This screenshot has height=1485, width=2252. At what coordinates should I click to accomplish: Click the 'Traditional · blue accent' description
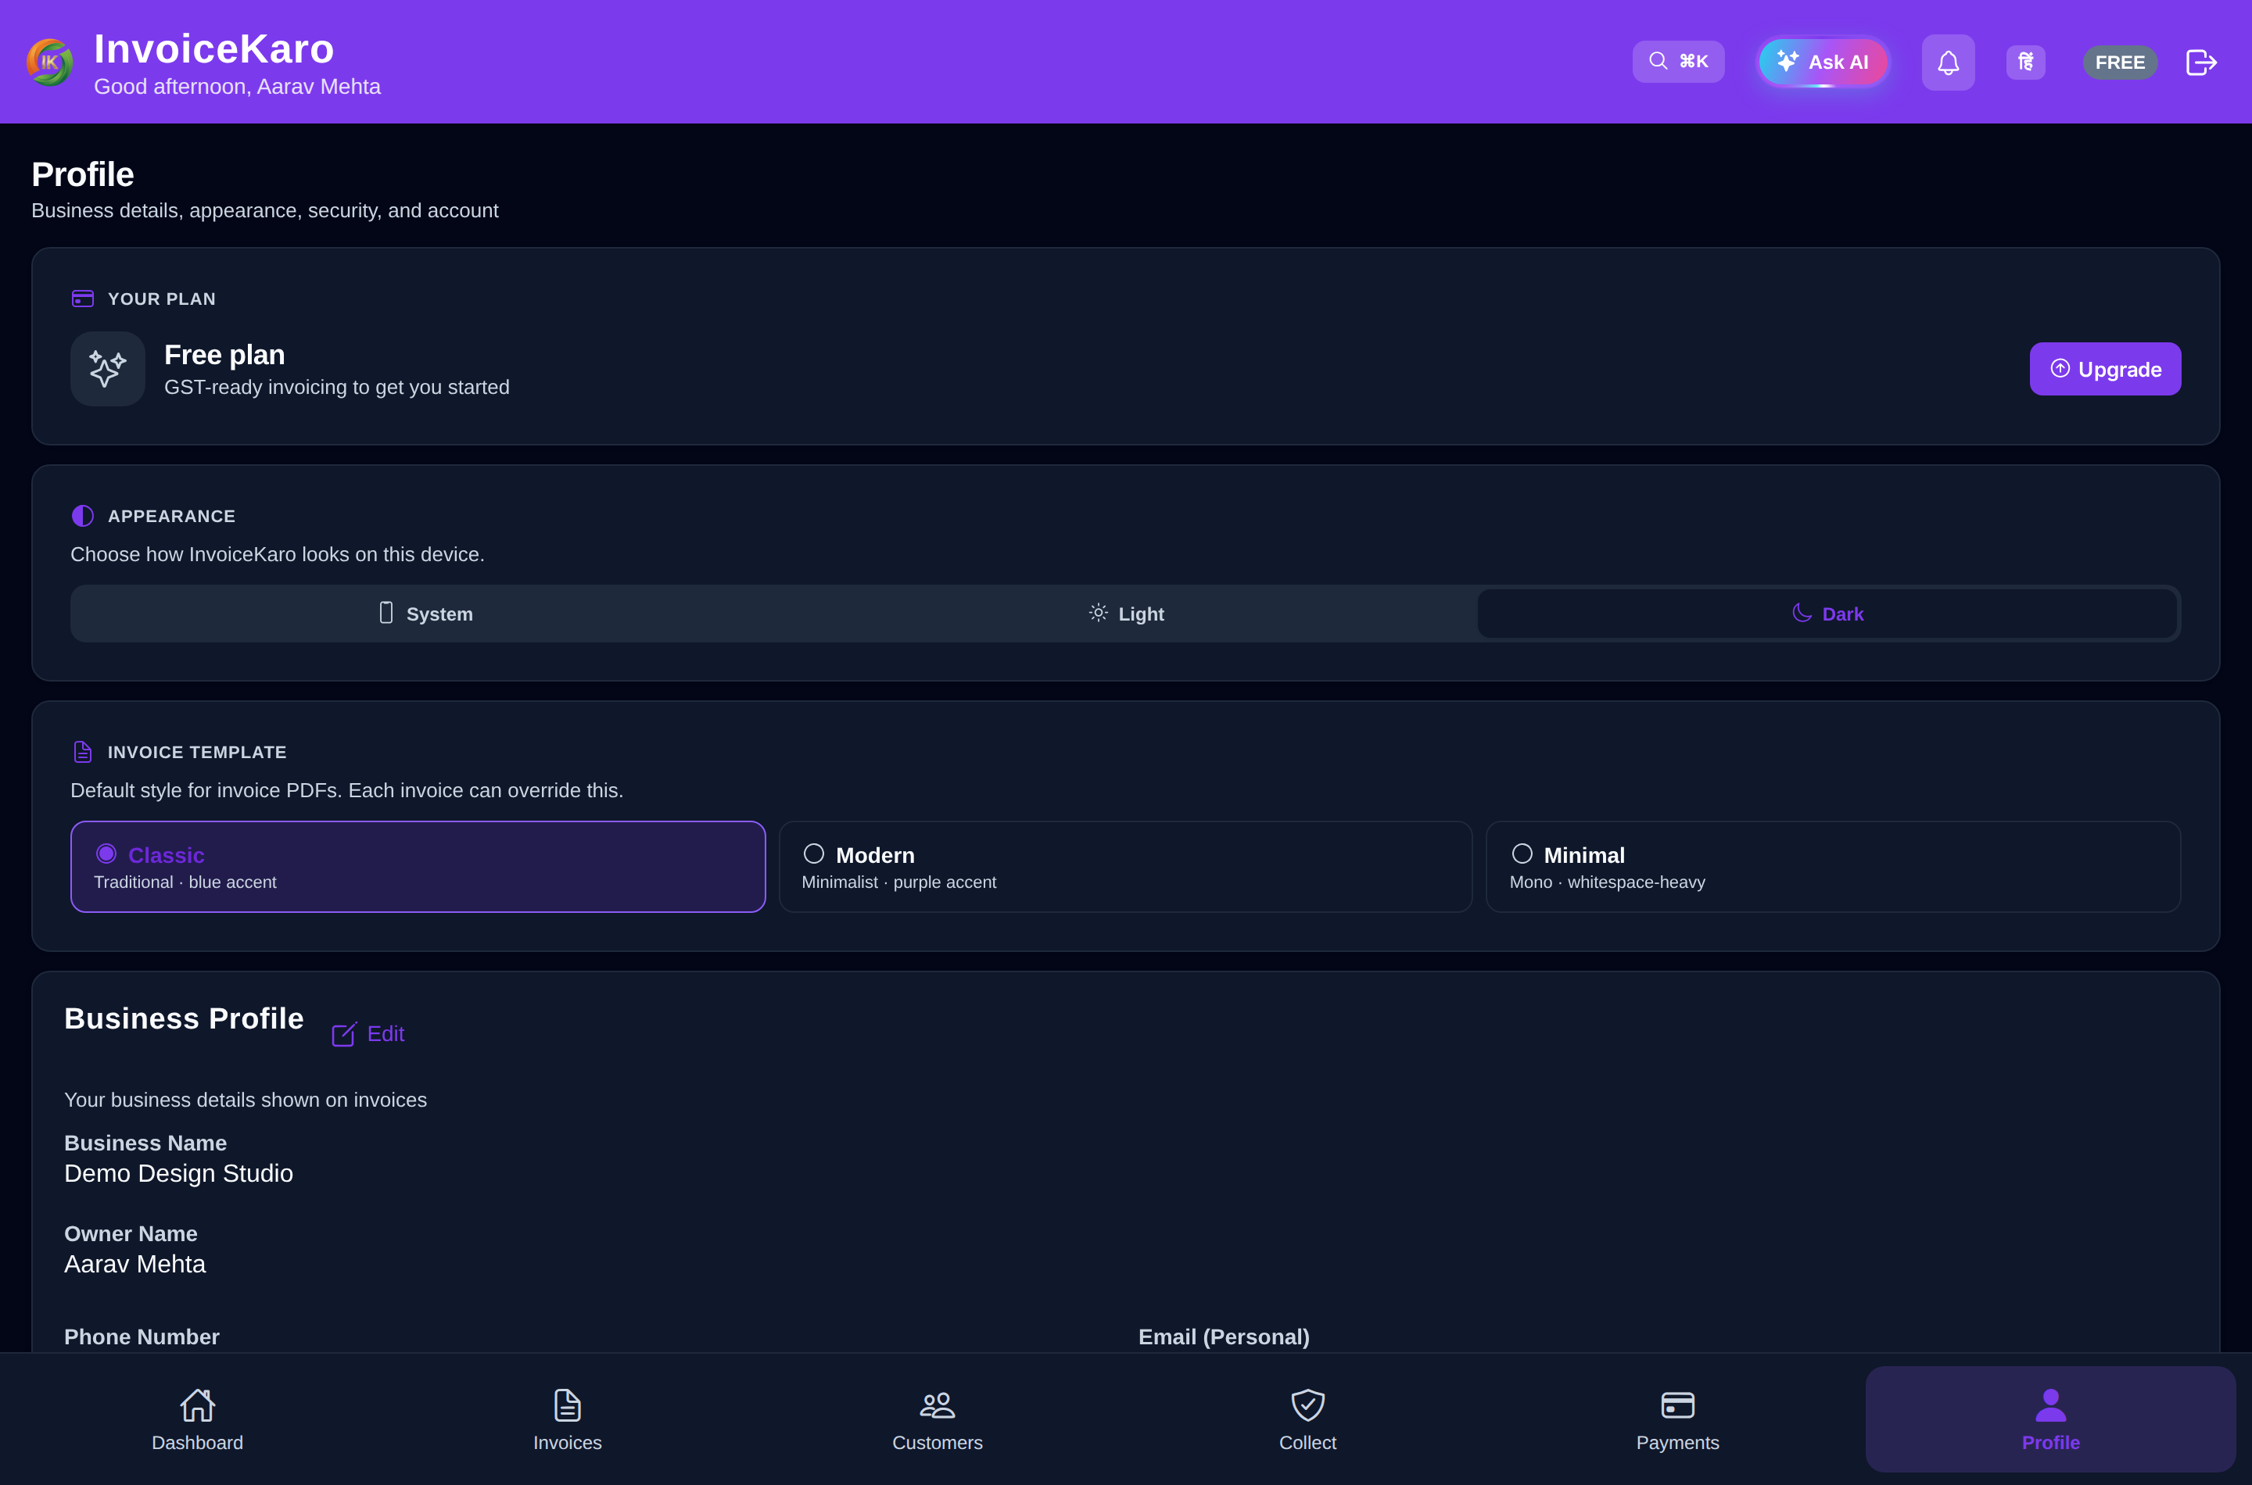pyautogui.click(x=185, y=882)
